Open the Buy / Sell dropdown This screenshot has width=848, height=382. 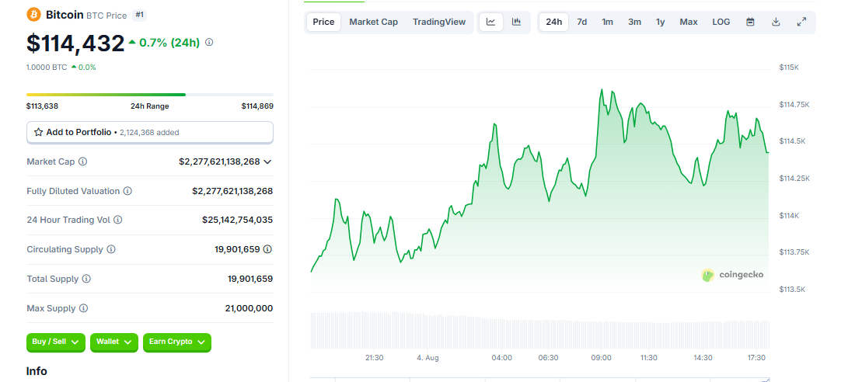pos(56,342)
